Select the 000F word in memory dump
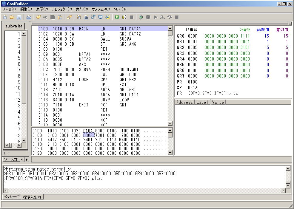 pyautogui.click(x=88, y=135)
